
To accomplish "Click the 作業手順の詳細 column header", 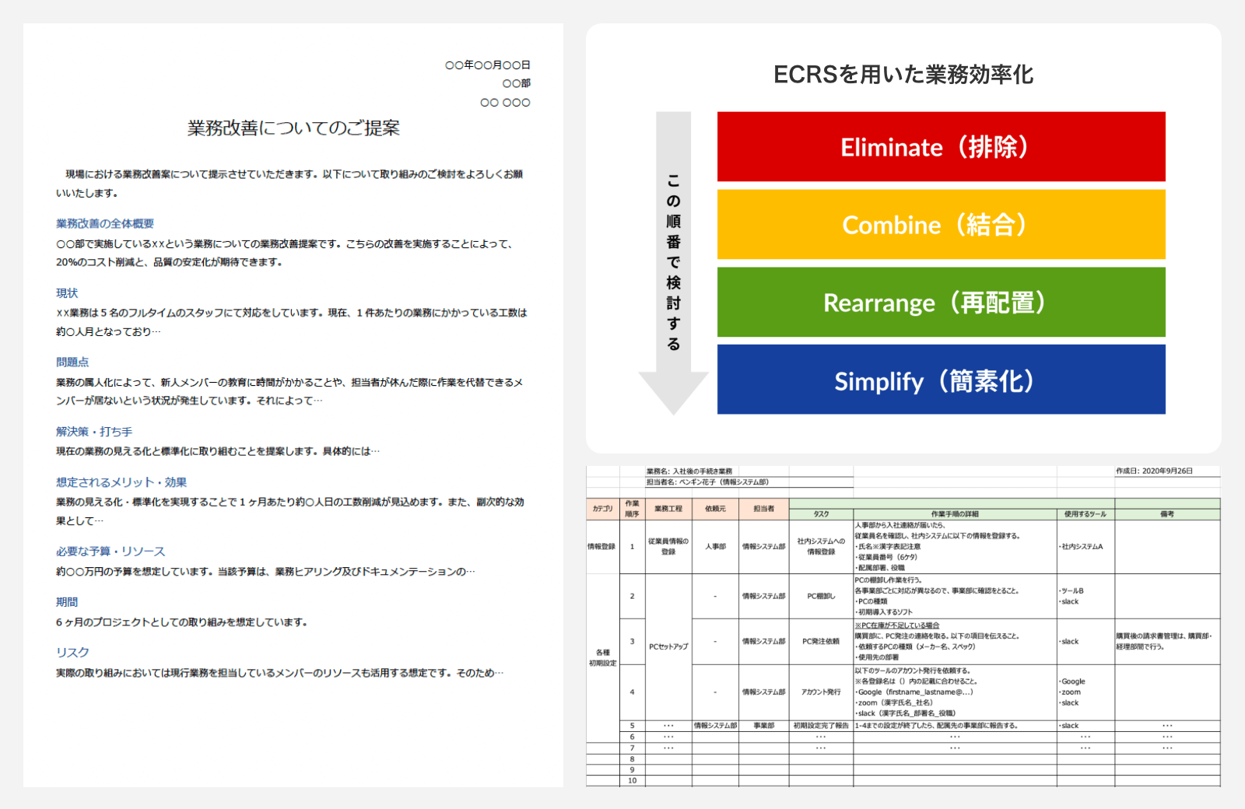I will 955,514.
